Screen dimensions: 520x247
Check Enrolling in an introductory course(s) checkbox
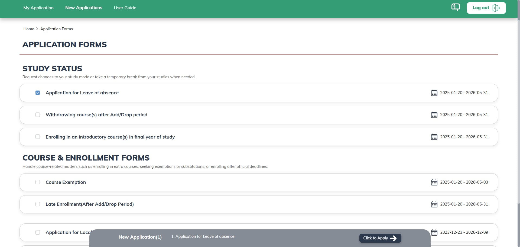coord(38,137)
